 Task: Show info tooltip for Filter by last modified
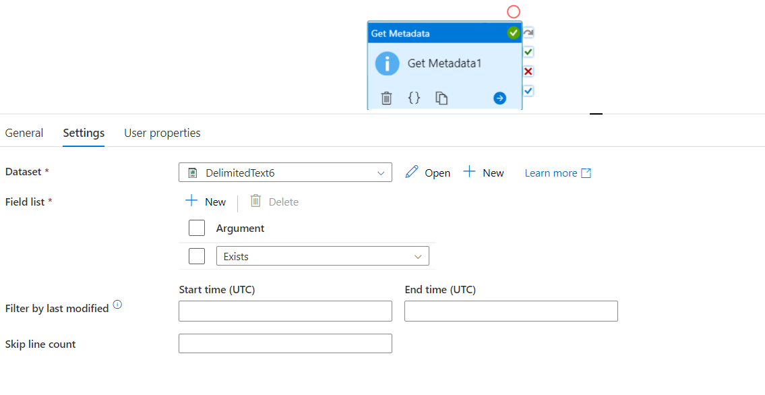[117, 305]
